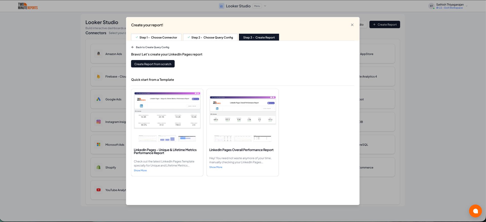Close the Create your report dialog
This screenshot has width=486, height=222.
352,25
